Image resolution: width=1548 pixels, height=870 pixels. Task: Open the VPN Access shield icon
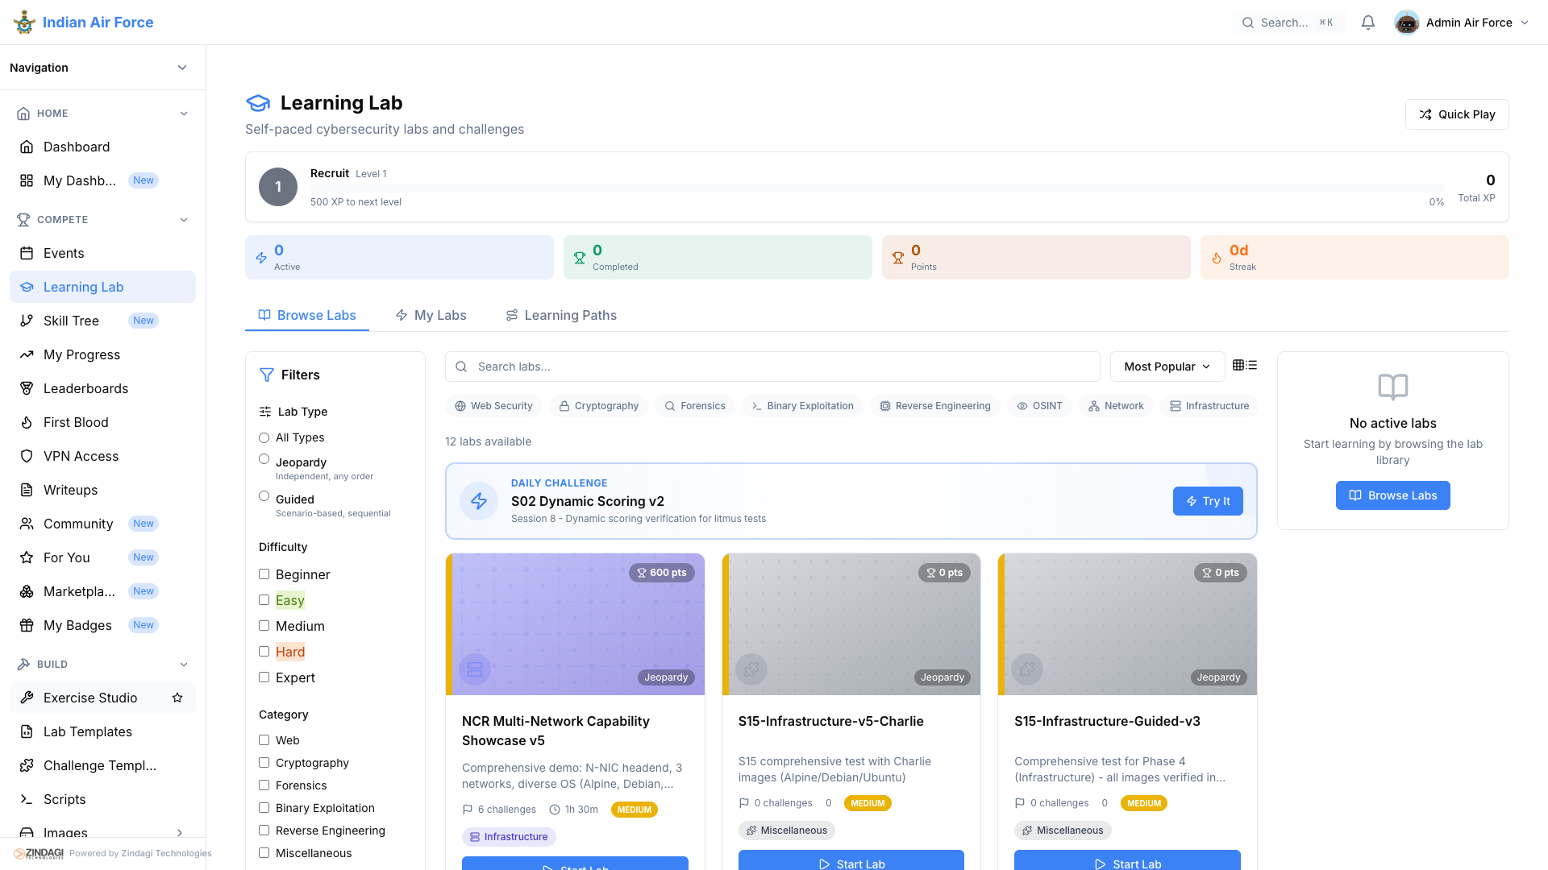click(x=27, y=456)
